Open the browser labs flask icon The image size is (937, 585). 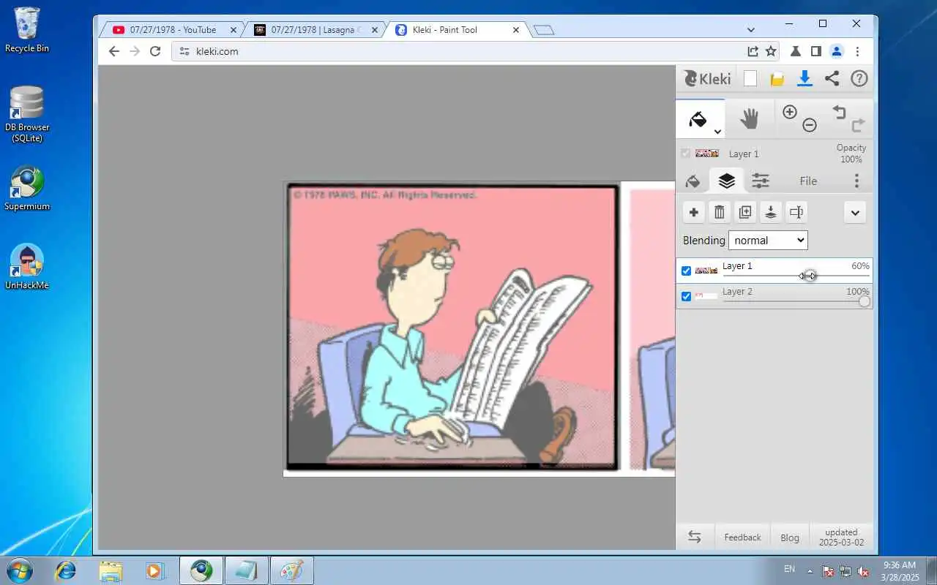tap(796, 51)
